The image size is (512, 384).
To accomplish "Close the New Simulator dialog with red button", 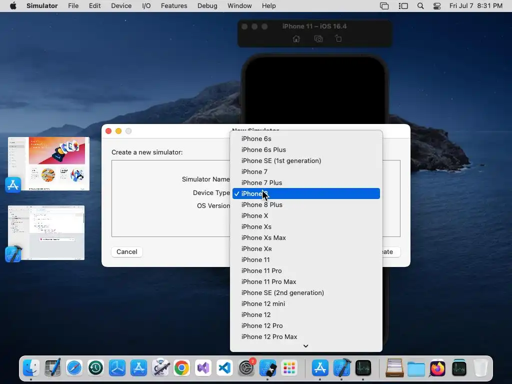I will pyautogui.click(x=108, y=131).
